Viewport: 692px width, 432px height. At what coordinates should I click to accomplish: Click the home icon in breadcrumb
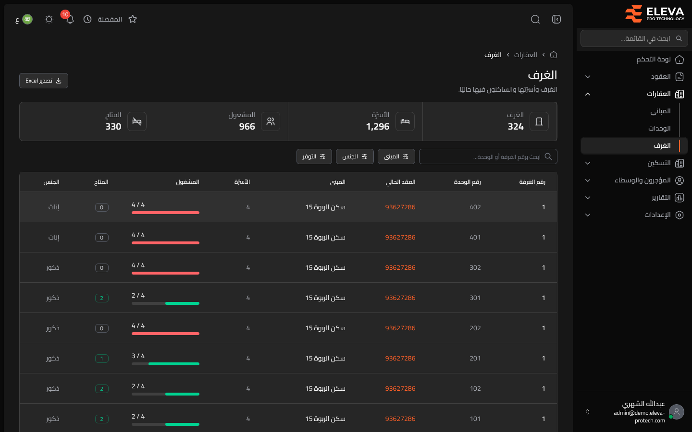click(x=554, y=55)
